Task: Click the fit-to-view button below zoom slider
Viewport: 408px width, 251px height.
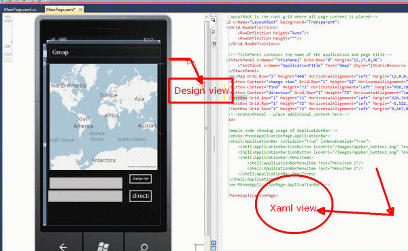Action: coord(8,59)
